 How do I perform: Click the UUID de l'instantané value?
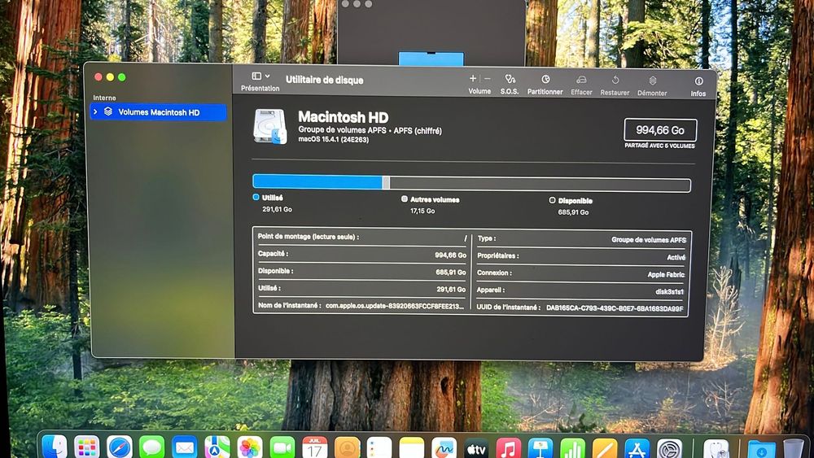[x=615, y=308]
